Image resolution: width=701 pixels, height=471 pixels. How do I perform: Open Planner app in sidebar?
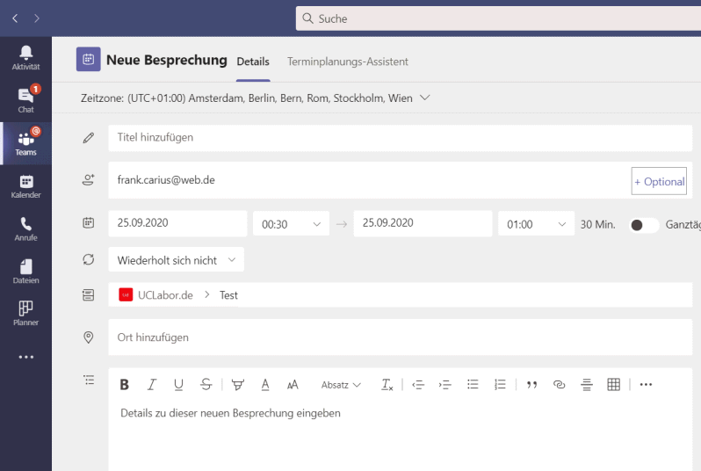[25, 313]
